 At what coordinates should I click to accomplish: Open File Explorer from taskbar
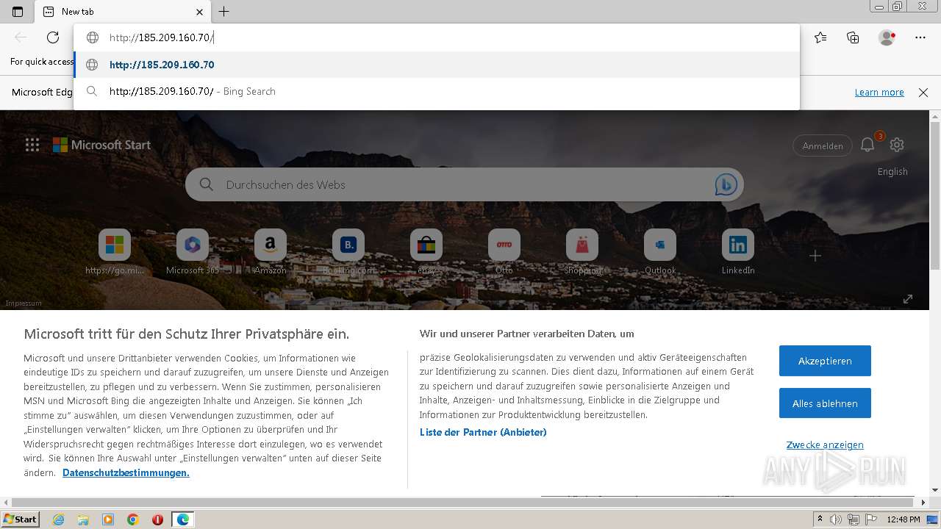(x=83, y=519)
